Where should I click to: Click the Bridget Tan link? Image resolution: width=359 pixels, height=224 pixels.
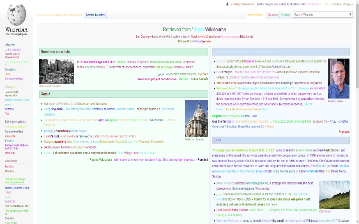pyautogui.click(x=132, y=142)
